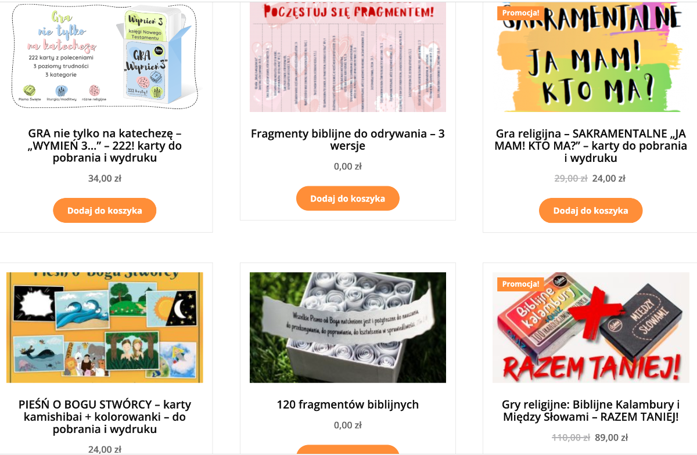Open Gra religijna SAKRAMENTALNE title link
Viewport: 697px width, 455px height.
coord(591,146)
